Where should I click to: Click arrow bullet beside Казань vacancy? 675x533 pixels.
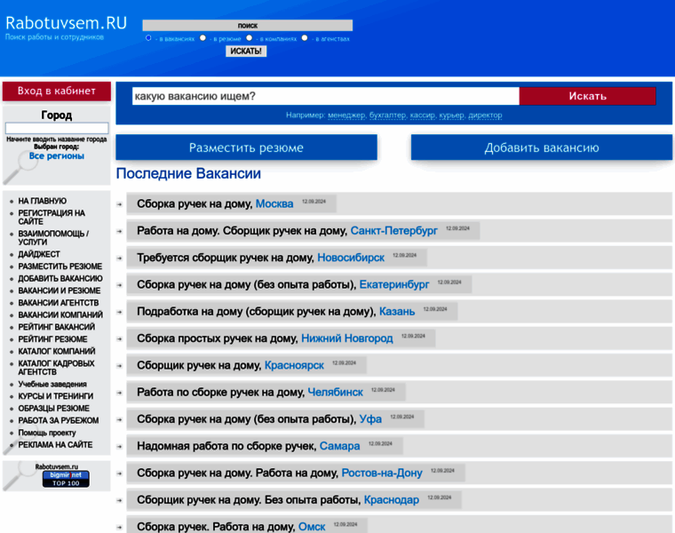[x=120, y=312]
